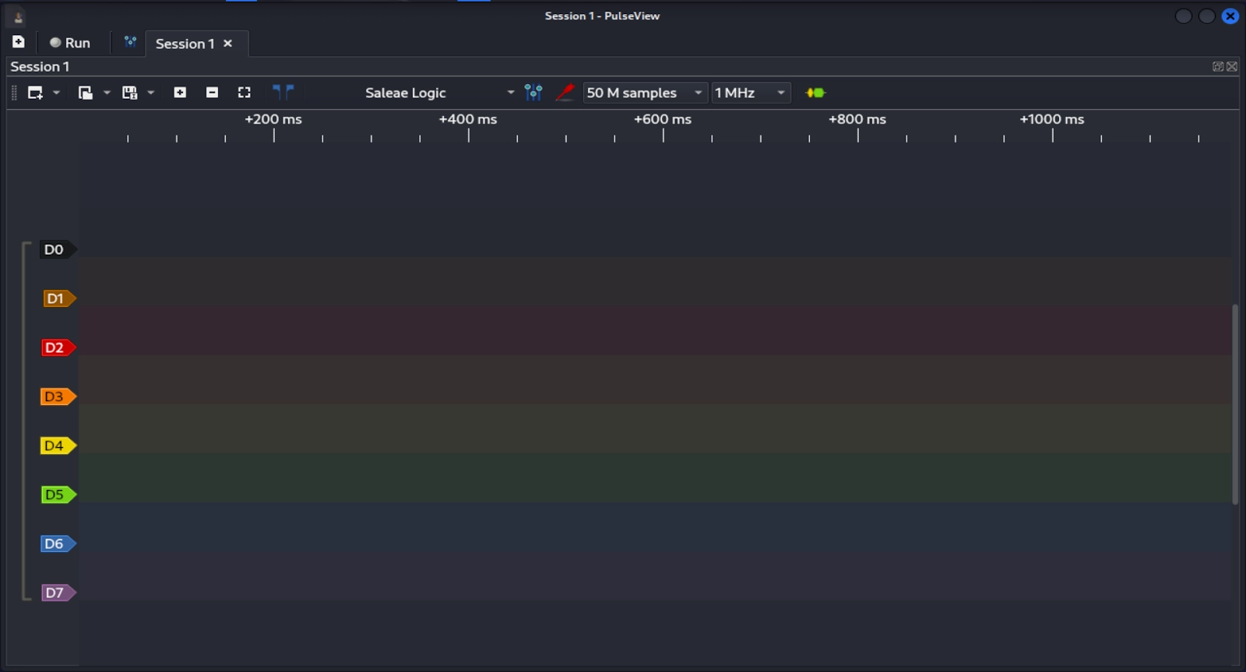
Task: Maximize the PulseView window
Action: (1207, 16)
